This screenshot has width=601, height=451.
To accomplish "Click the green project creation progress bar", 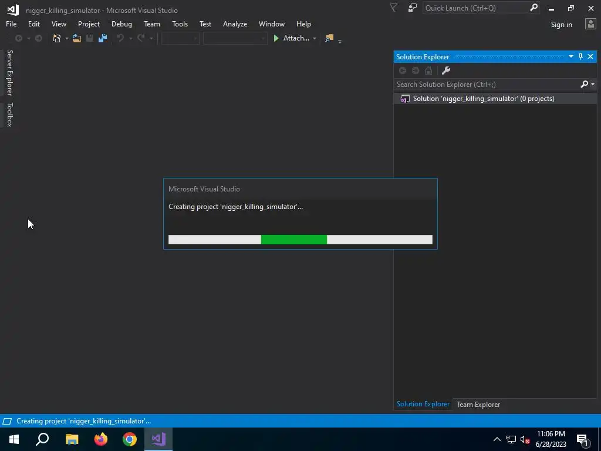I will 300,240.
